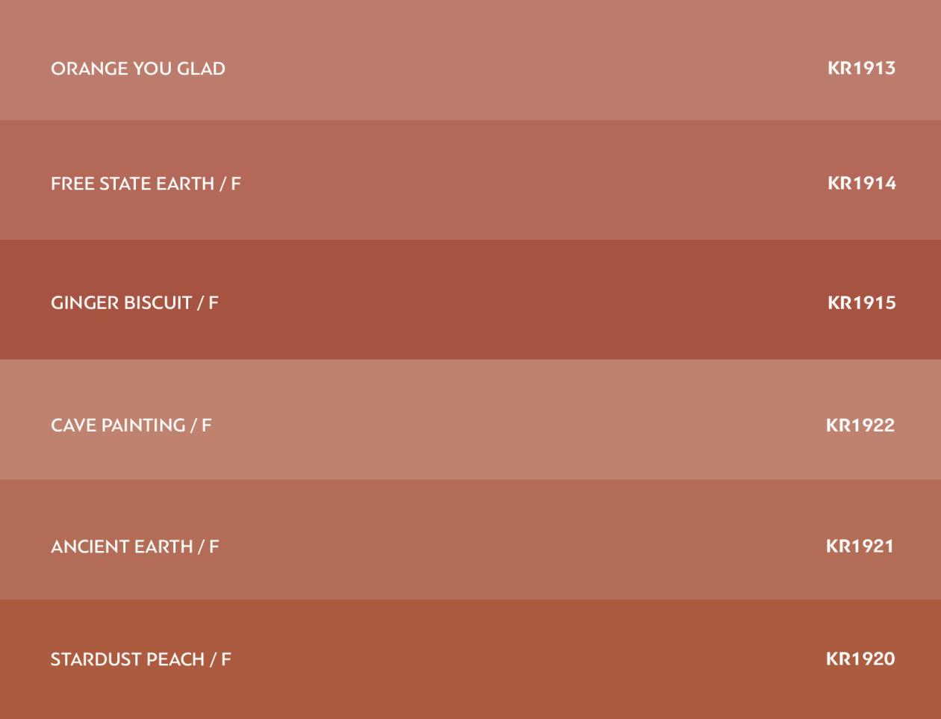Click the ORANGE YOU GLAD name label
The width and height of the screenshot is (941, 719).
point(138,69)
